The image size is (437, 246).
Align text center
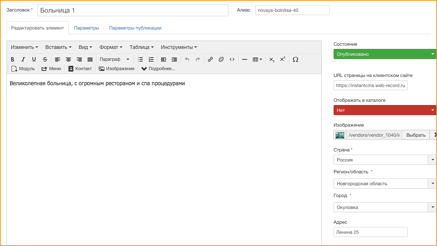(x=68, y=59)
